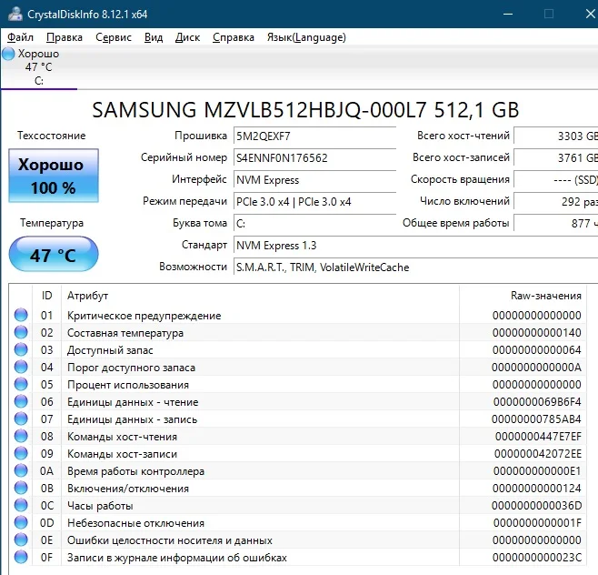Click the Всего хост-чтений value 3303 GB
598x575 pixels.
pyautogui.click(x=556, y=136)
